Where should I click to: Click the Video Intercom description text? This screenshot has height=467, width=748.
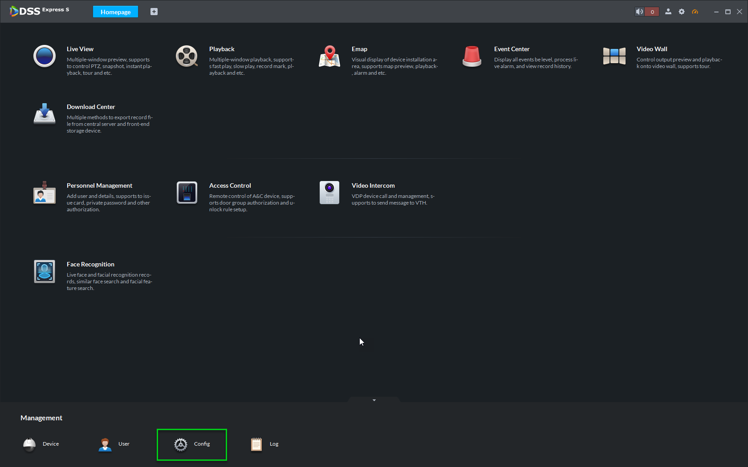click(393, 199)
